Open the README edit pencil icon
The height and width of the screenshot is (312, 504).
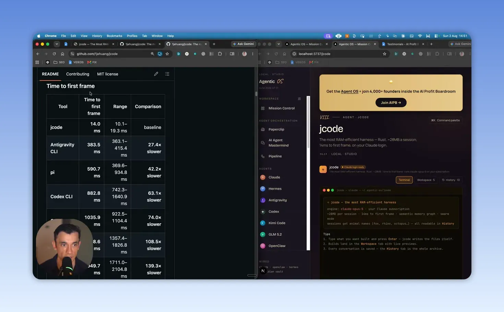pos(156,74)
